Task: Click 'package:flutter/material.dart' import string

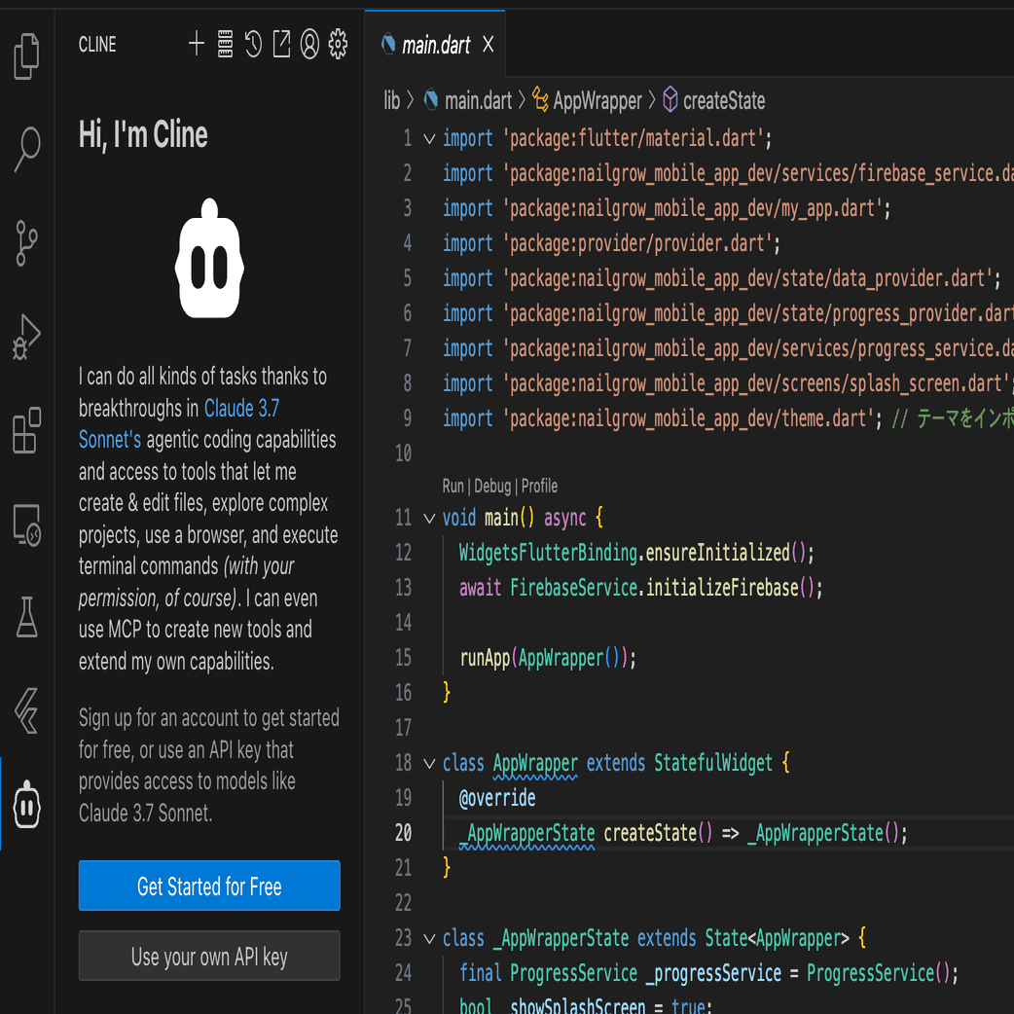Action: pos(633,138)
